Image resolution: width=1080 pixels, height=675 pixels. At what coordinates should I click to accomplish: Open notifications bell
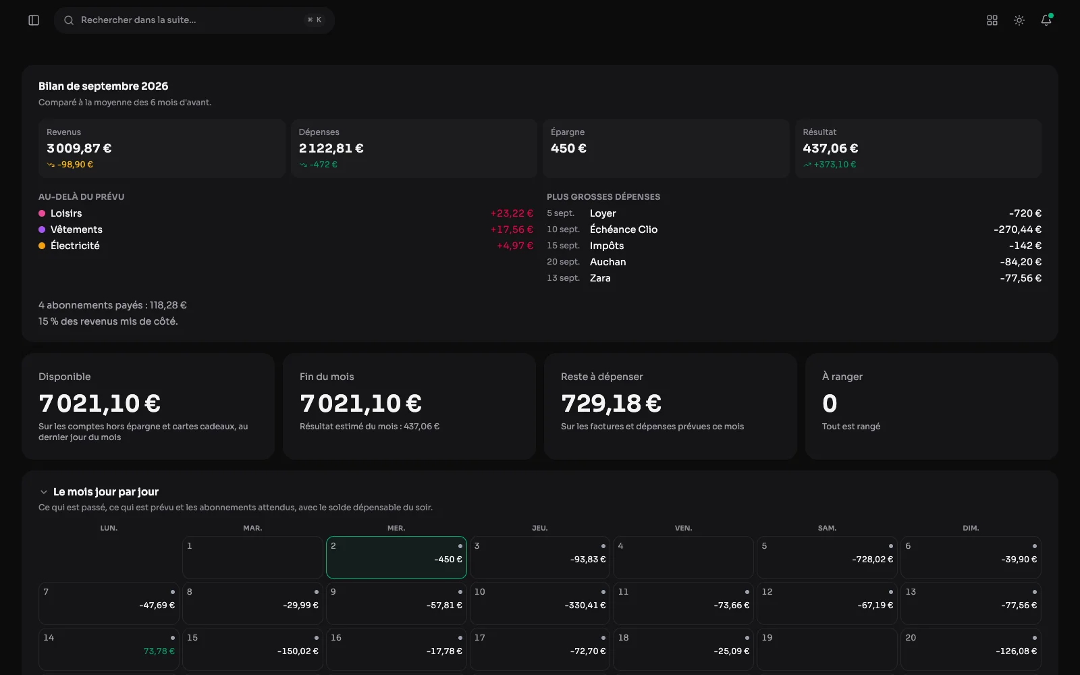tap(1046, 20)
